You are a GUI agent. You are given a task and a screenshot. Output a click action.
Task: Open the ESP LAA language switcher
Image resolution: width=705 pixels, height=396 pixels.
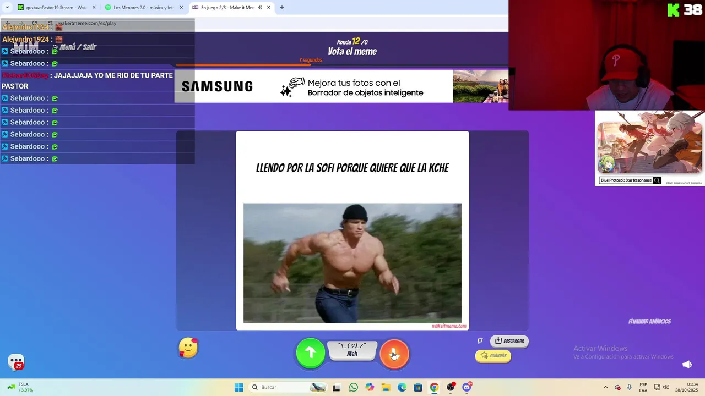(x=643, y=387)
